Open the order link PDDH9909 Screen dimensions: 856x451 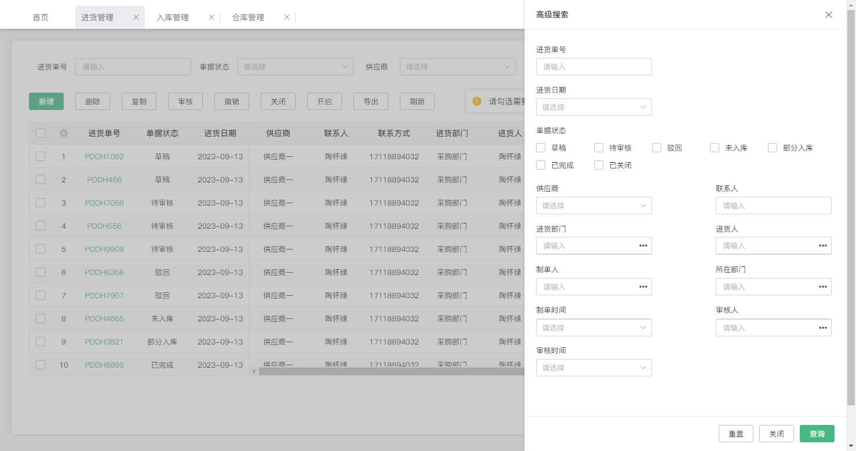point(104,249)
